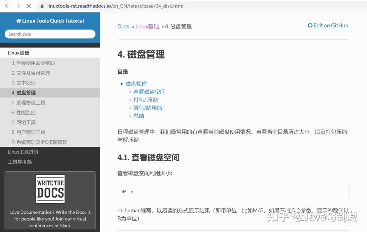Click the 4. 磁盘管理 page heading
The image size is (367, 232).
tap(141, 54)
